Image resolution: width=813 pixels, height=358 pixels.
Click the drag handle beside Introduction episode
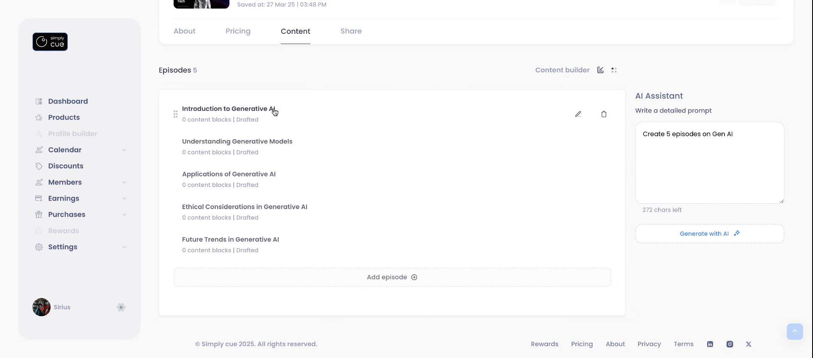point(175,114)
